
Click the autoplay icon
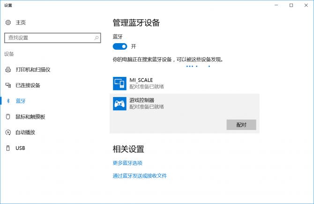(x=8, y=132)
